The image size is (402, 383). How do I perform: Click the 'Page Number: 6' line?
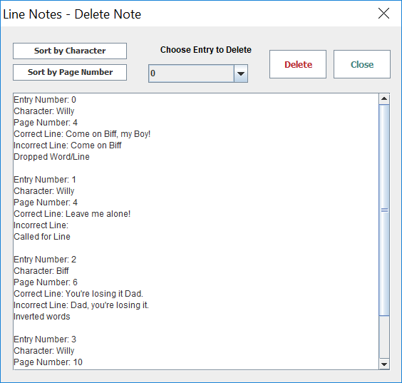point(46,282)
